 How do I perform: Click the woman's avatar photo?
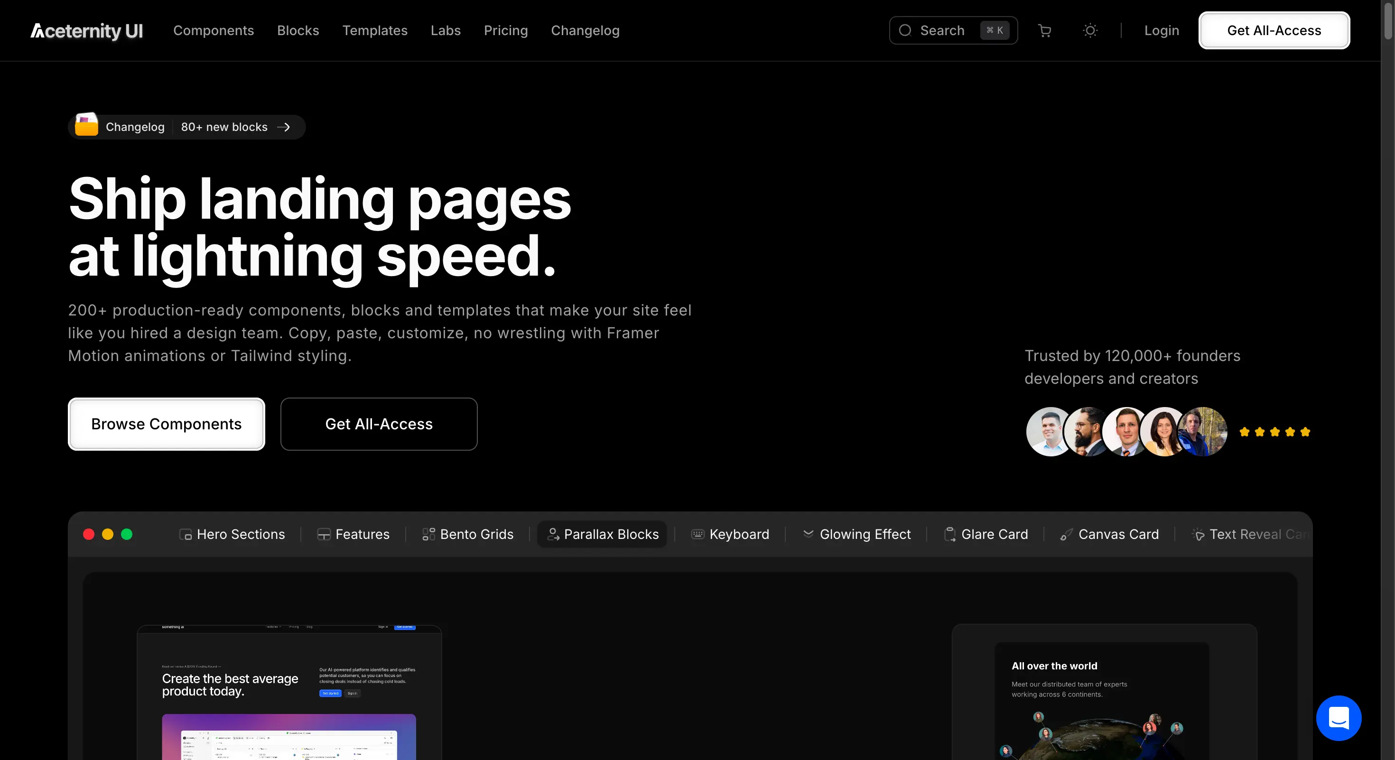[x=1162, y=432]
